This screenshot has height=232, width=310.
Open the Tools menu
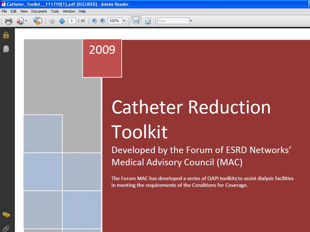coord(55,11)
